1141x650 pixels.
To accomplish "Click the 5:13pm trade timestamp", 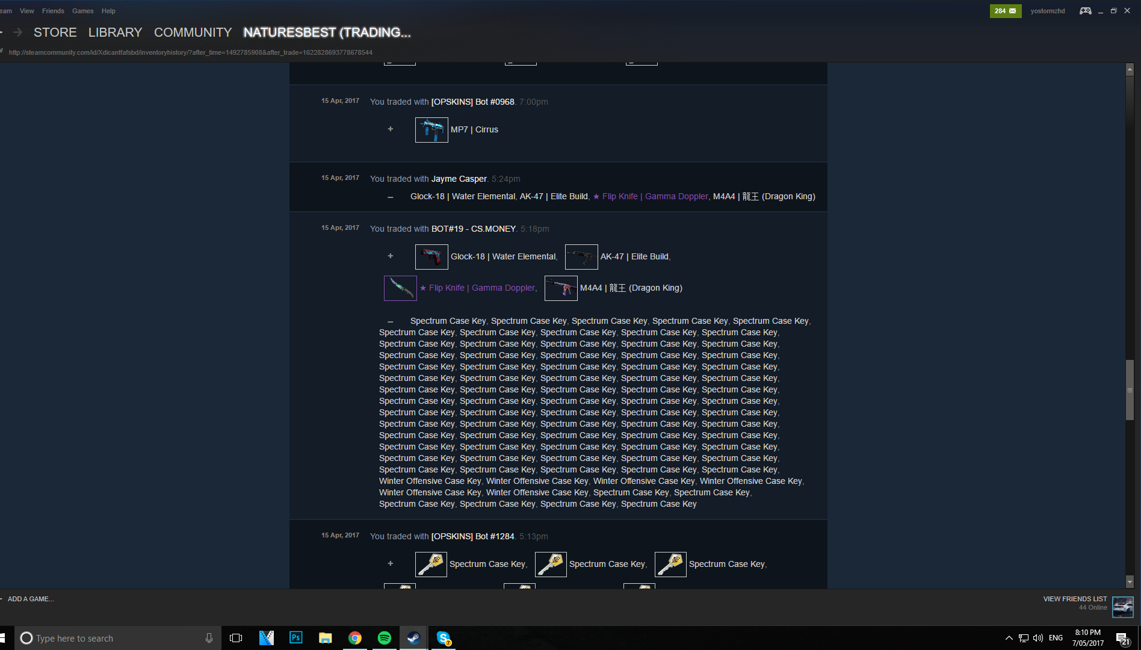I will pyautogui.click(x=534, y=536).
